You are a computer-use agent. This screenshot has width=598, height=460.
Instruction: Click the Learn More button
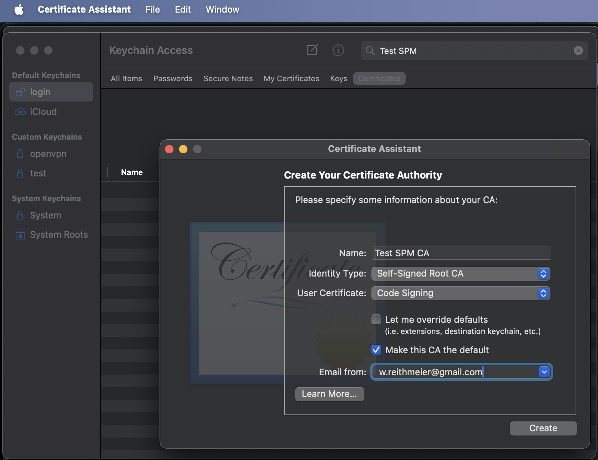[329, 394]
